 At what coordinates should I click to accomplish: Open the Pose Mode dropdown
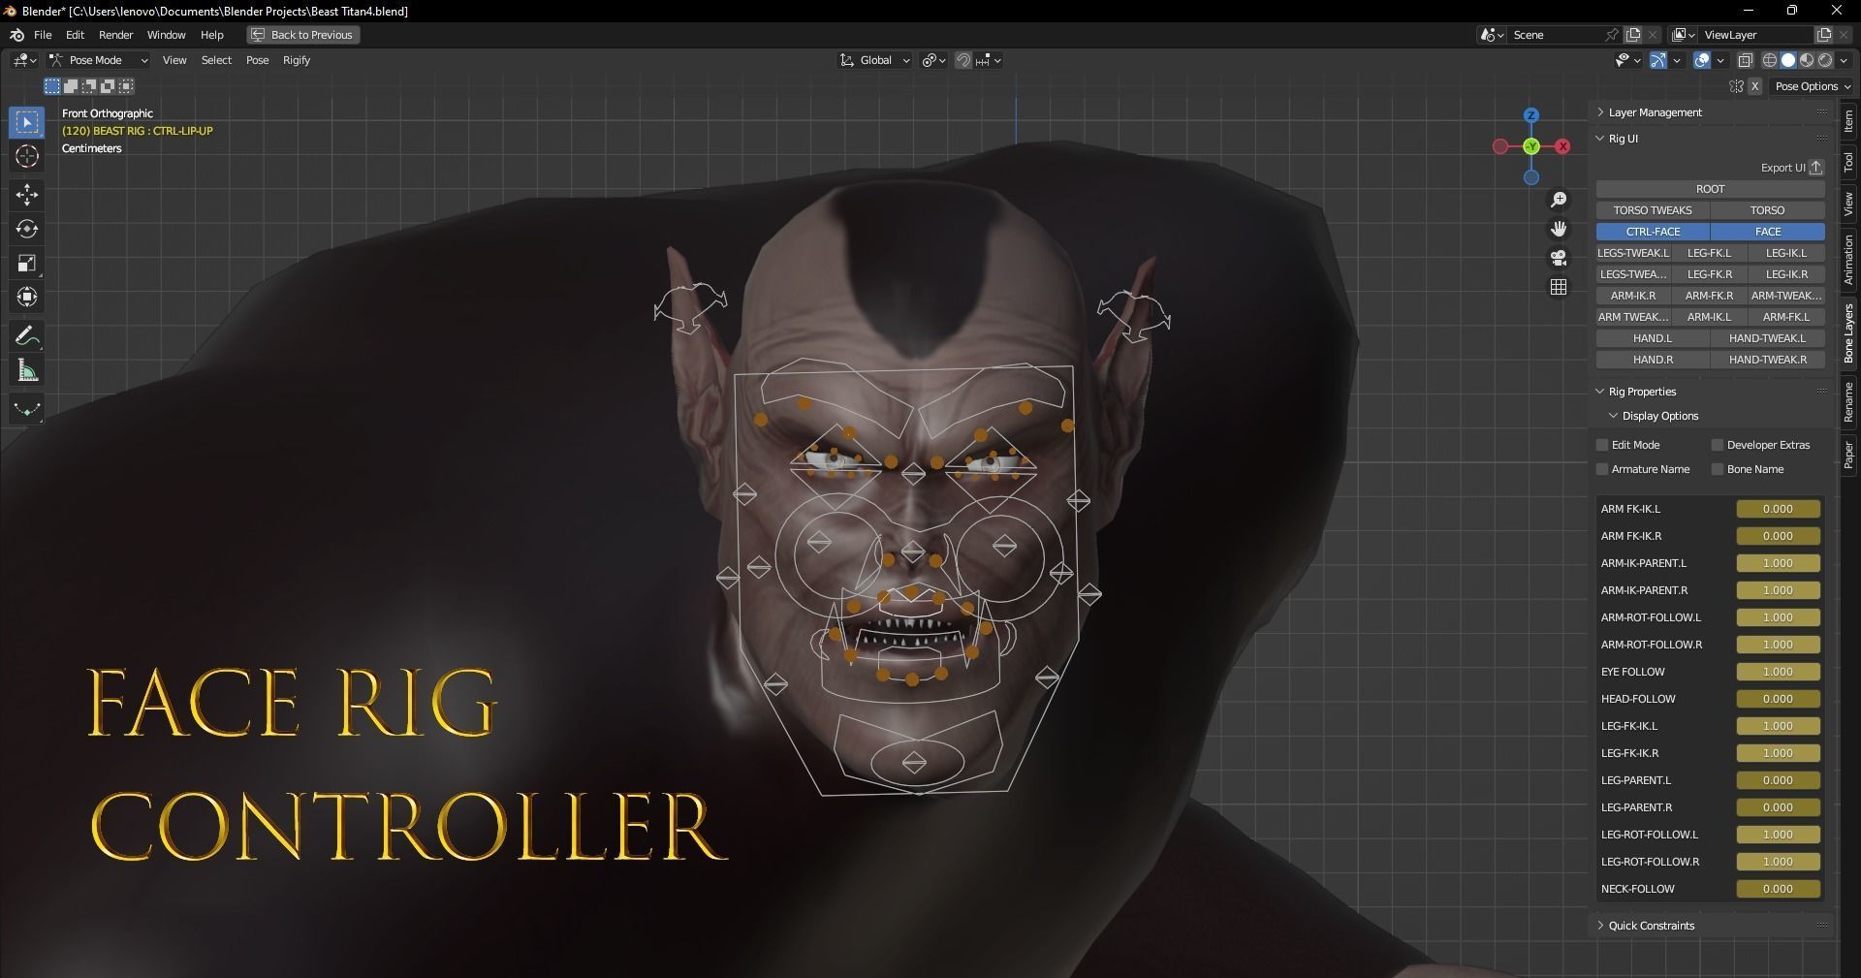[x=98, y=60]
